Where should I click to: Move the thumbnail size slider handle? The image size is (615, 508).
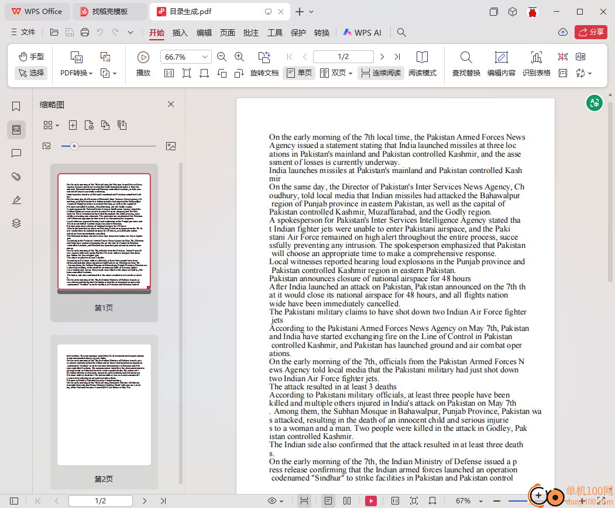(x=74, y=146)
